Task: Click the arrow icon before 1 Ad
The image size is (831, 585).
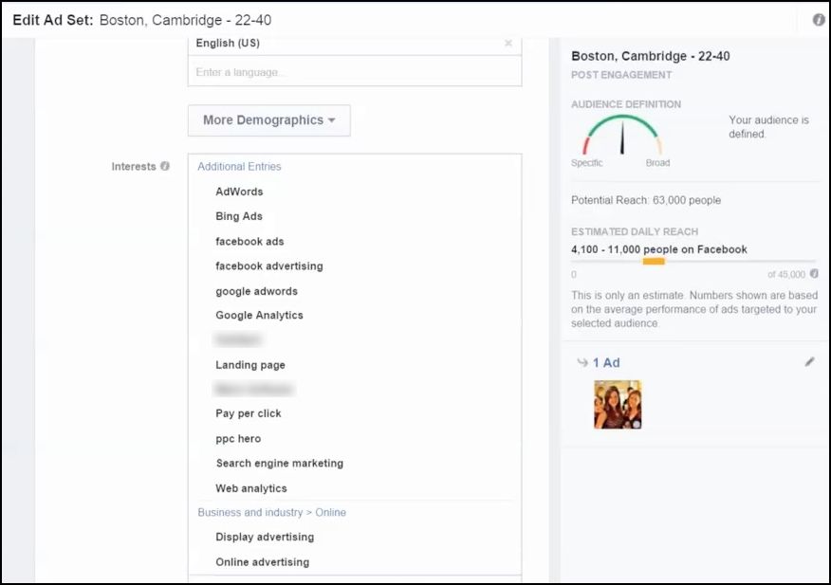Action: (582, 362)
